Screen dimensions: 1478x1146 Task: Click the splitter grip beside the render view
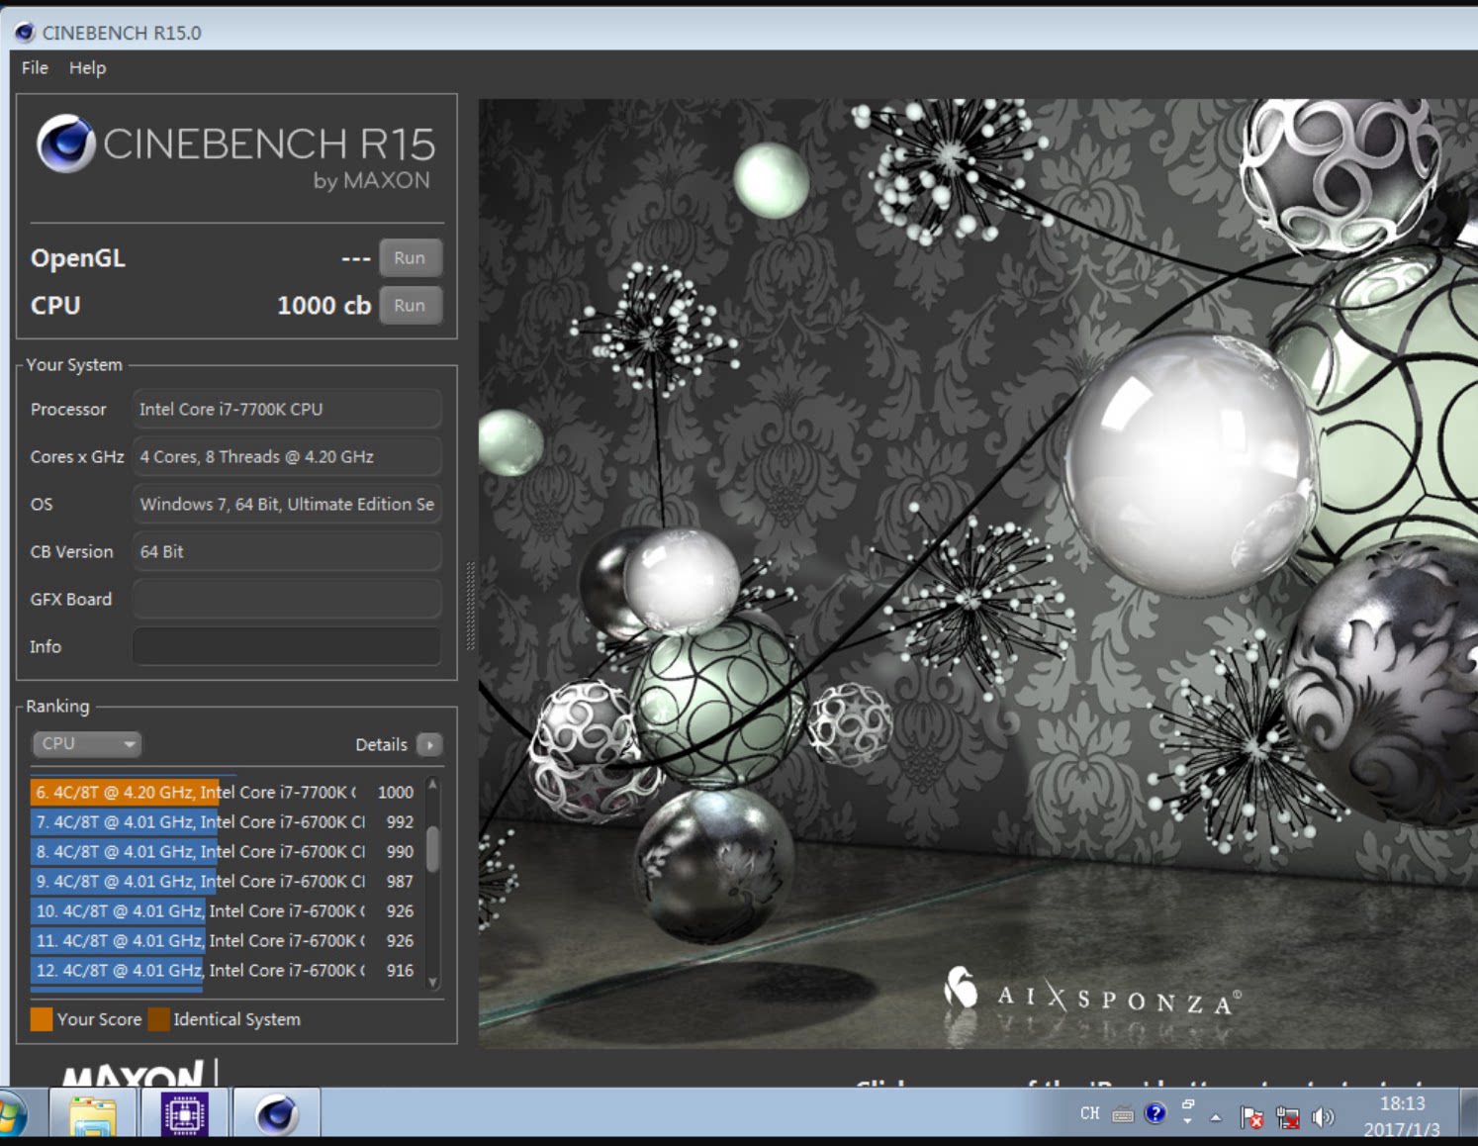(470, 606)
